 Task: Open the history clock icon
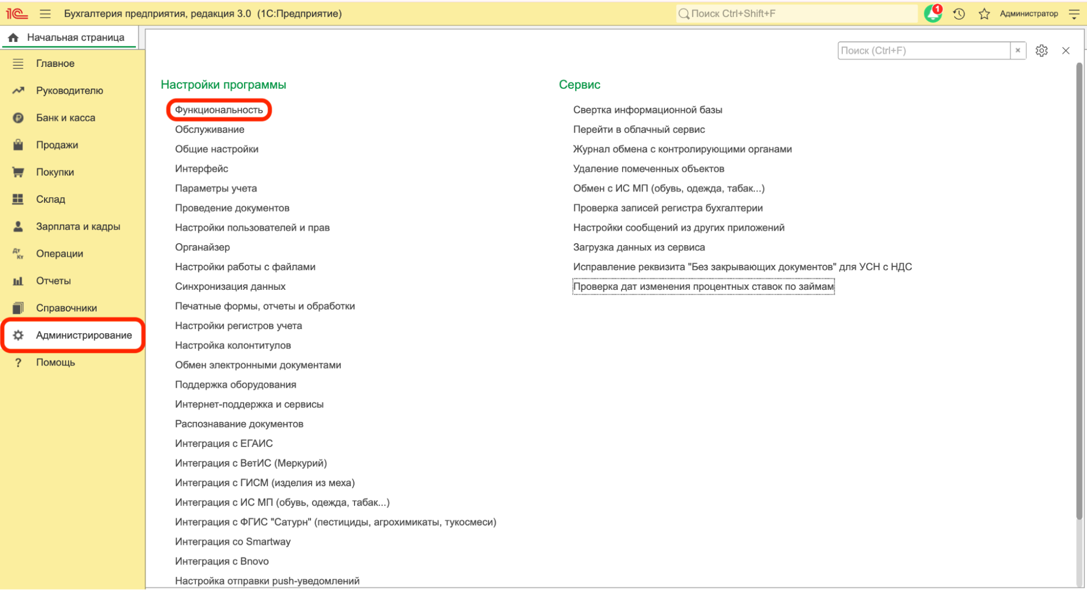point(959,14)
